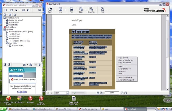This screenshot has width=172, height=111.
Task: Select iw47off.pdf in the navigator tree
Action: click(13, 25)
